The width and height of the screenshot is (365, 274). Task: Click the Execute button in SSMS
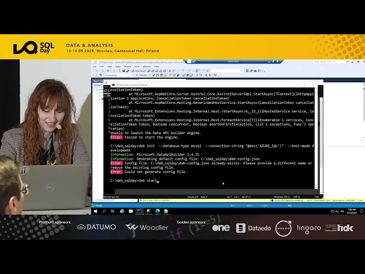point(141,75)
